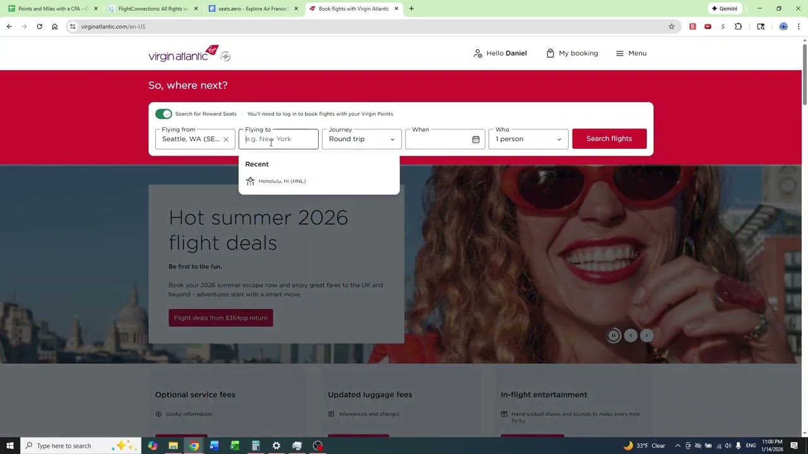Open the profile icon next to Hello Daniel
The height and width of the screenshot is (454, 808).
point(478,54)
